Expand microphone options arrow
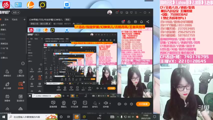Image resolution: width=213 pixels, height=120 pixels. [99, 103]
